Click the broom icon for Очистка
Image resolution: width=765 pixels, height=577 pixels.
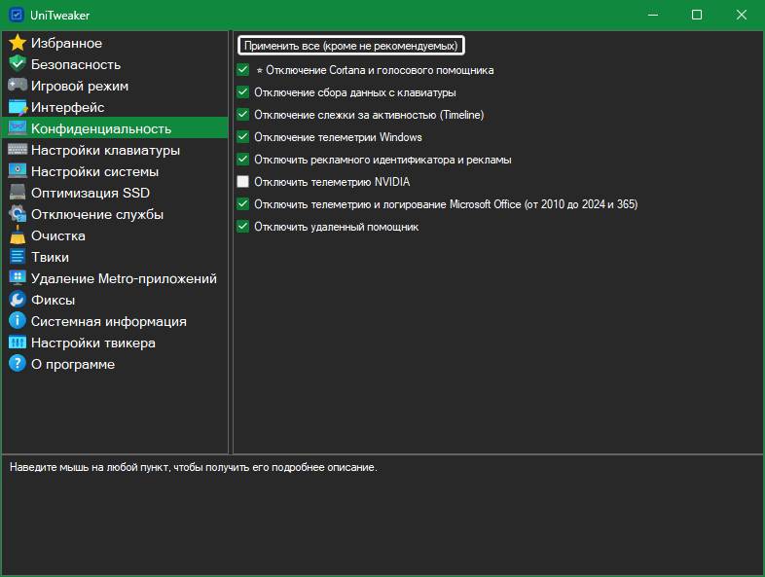[18, 235]
